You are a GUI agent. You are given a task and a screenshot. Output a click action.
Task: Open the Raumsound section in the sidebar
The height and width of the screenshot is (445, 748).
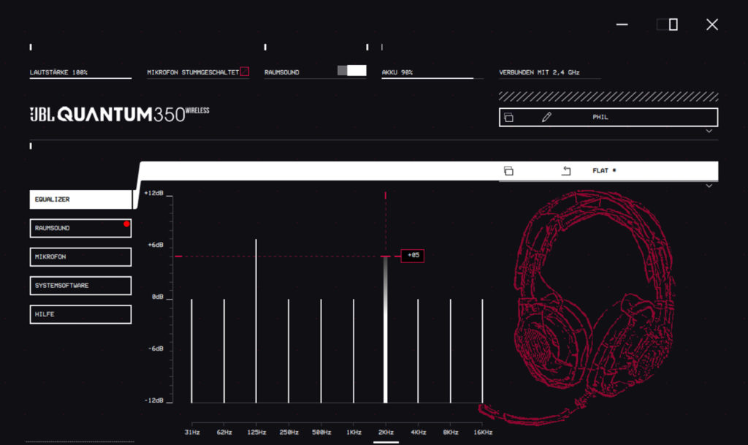pos(80,228)
